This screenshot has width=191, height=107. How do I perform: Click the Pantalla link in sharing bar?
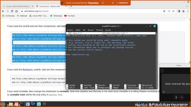93,3
